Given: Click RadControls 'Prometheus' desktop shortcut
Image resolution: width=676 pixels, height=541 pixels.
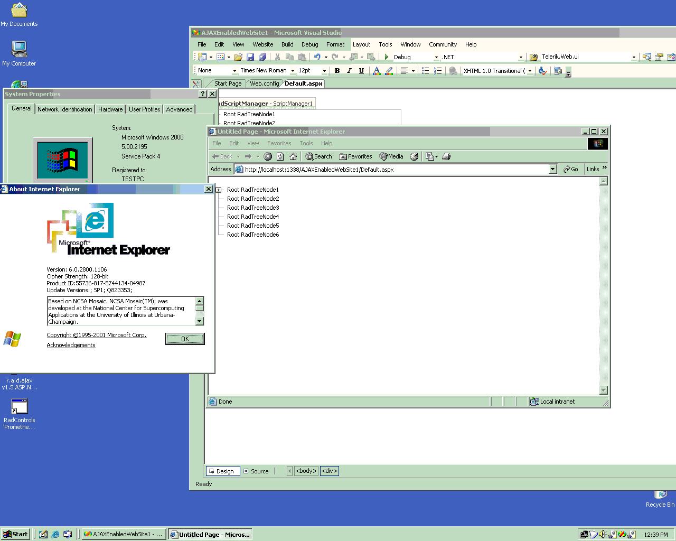Looking at the screenshot, I should [19, 414].
